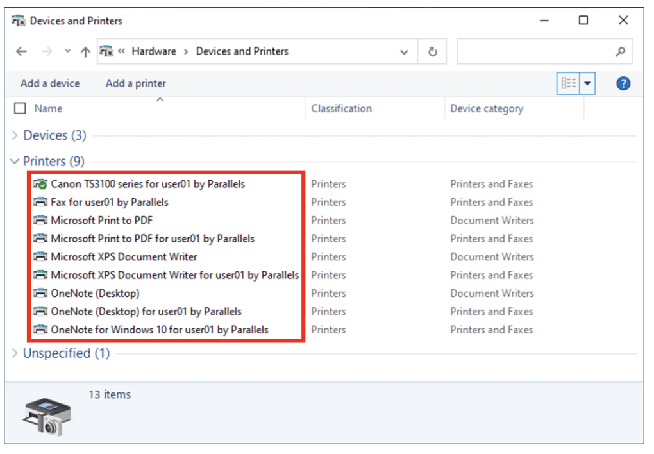Click the Microsoft XPS Document Writer icon

[x=40, y=257]
